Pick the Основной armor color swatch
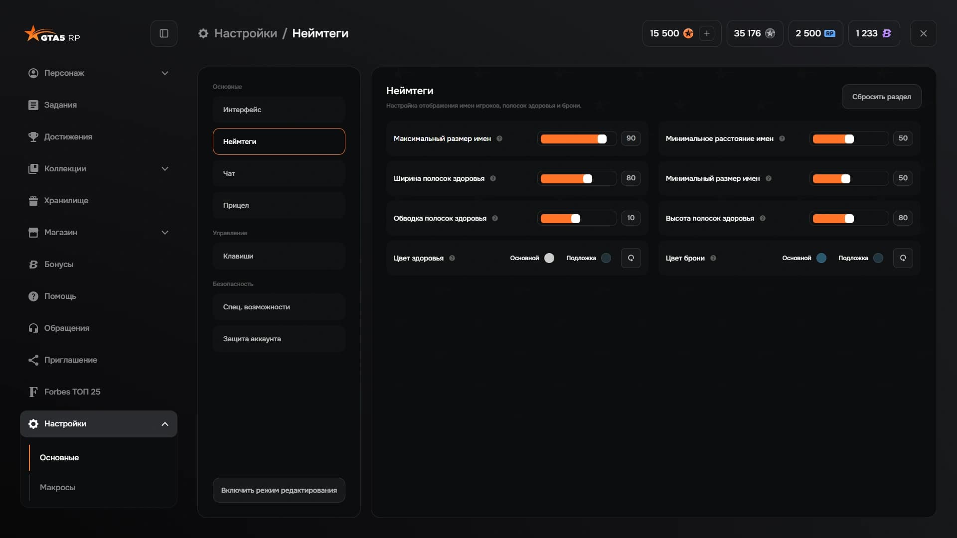 (x=821, y=258)
